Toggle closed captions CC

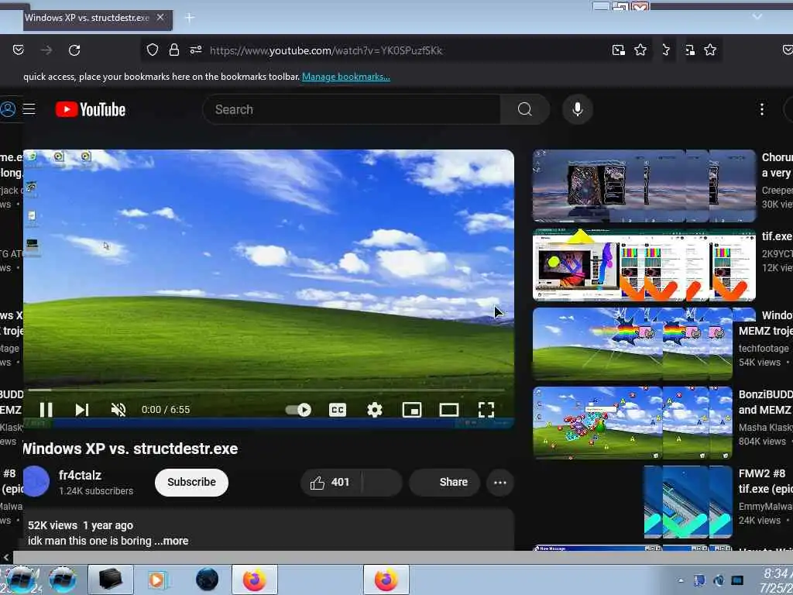coord(338,410)
